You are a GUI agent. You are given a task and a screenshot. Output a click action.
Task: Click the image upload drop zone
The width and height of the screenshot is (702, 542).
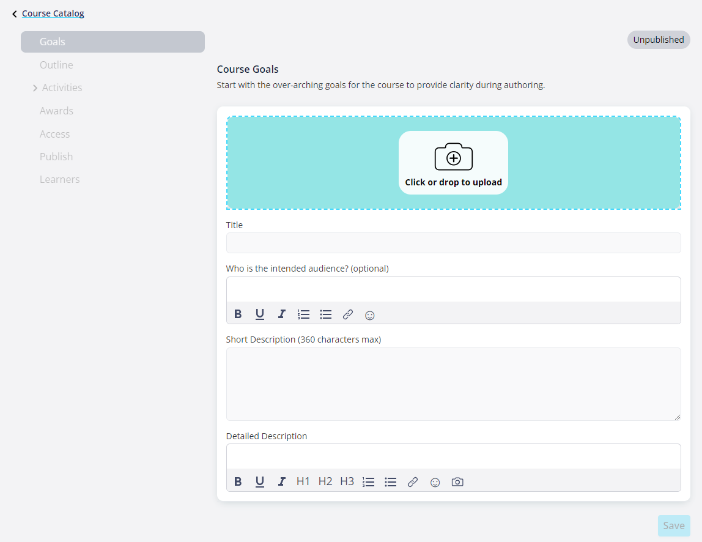[x=454, y=163]
